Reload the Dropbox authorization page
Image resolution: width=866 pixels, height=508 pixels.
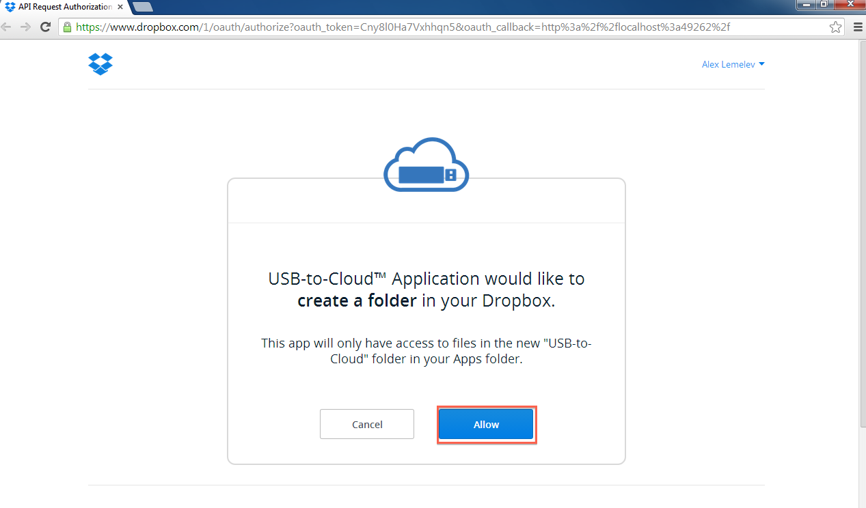pyautogui.click(x=46, y=27)
